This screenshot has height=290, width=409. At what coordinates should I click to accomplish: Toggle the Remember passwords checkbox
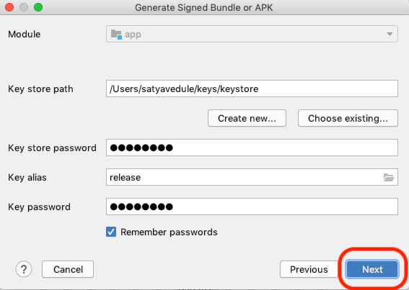111,232
